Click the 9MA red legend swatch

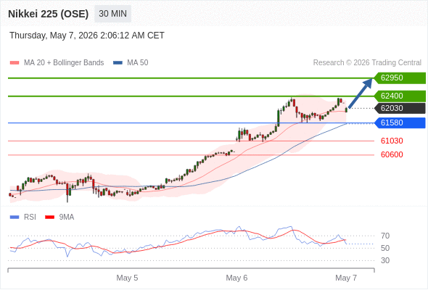point(49,217)
